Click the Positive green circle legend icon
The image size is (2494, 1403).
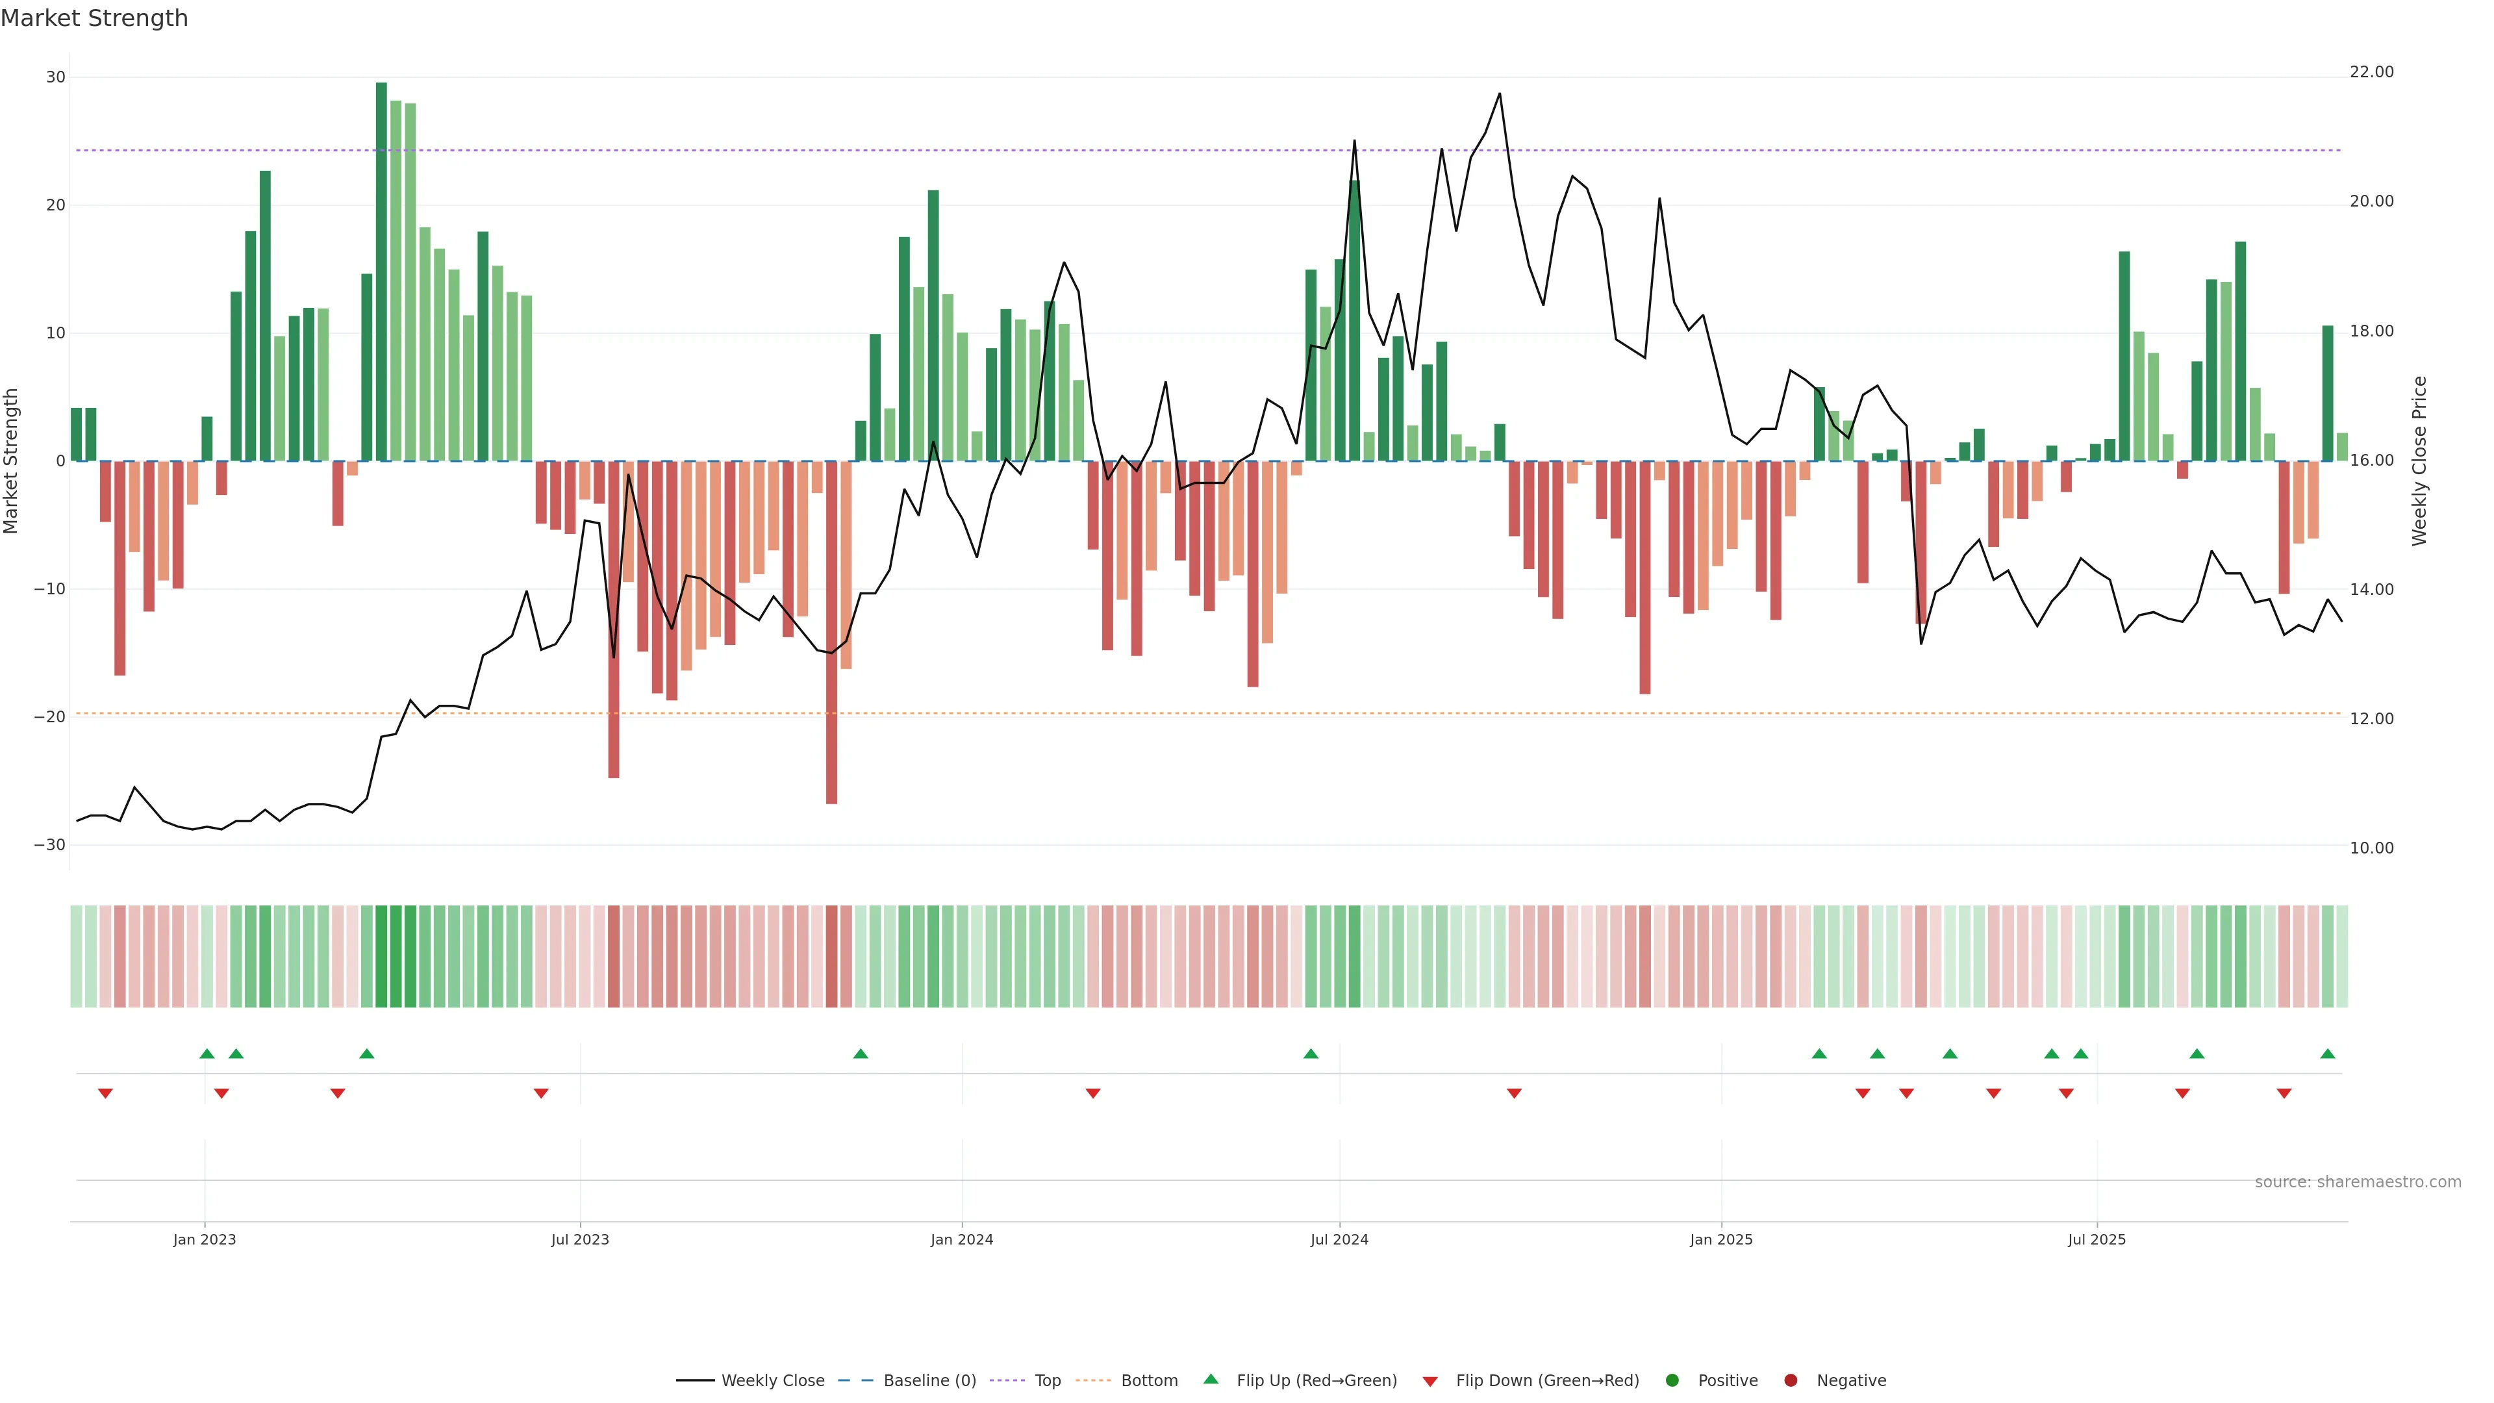[x=1672, y=1380]
